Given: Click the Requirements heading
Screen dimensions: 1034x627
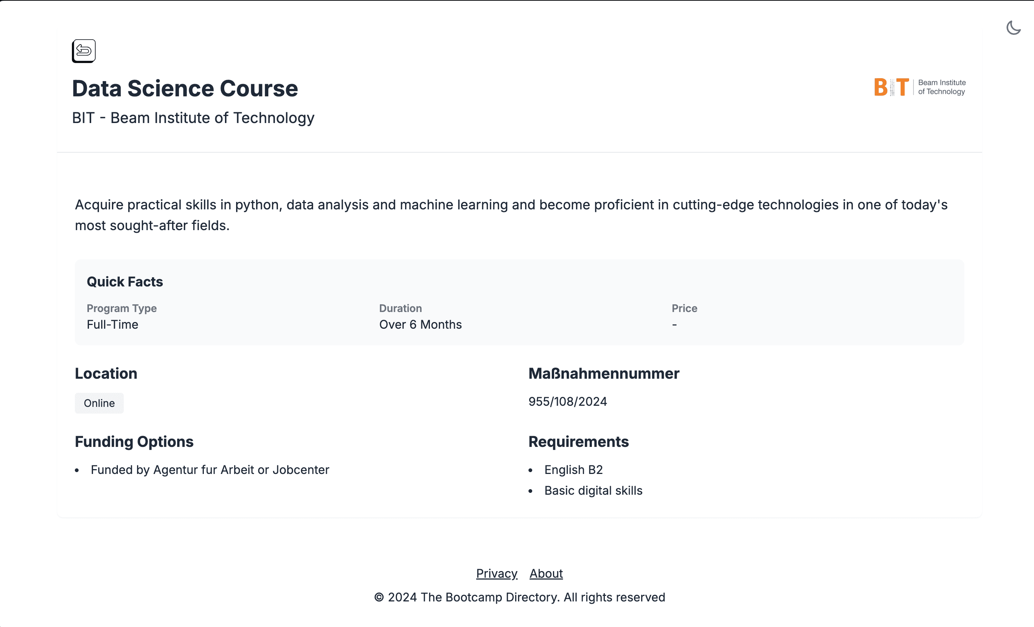Looking at the screenshot, I should click(578, 441).
